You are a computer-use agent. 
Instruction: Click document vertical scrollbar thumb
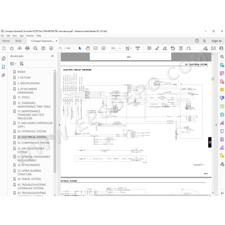coord(213,79)
